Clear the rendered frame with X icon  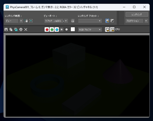(26, 29)
